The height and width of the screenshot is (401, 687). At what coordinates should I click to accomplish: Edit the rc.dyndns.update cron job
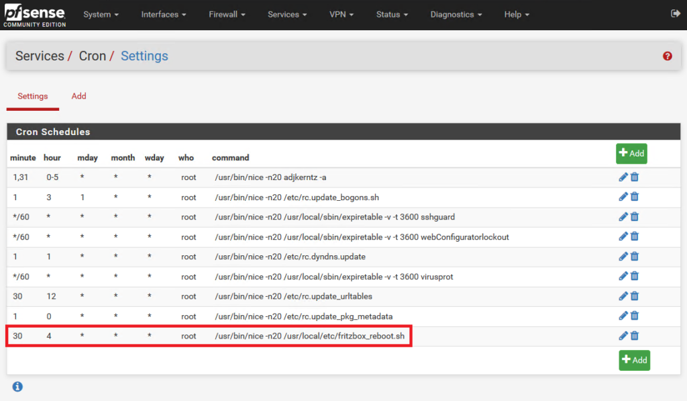click(x=623, y=257)
